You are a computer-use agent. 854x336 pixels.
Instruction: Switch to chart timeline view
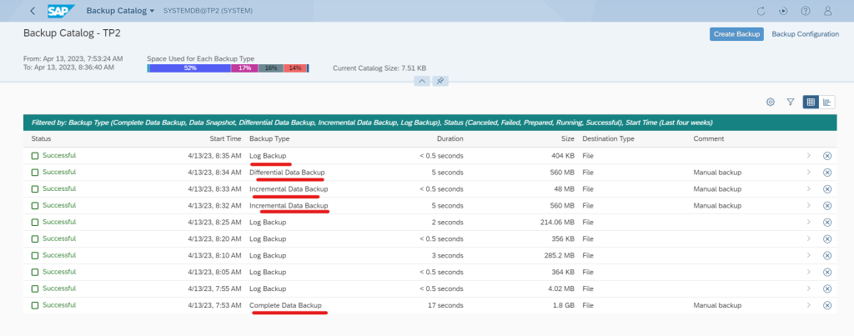click(826, 102)
